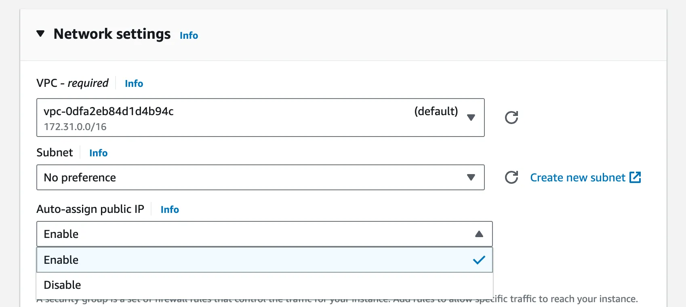
Task: Click the Info link beside Network settings heading
Action: click(189, 35)
